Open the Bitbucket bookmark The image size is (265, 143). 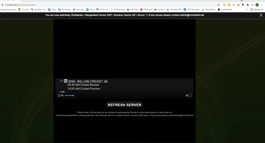tap(78, 10)
